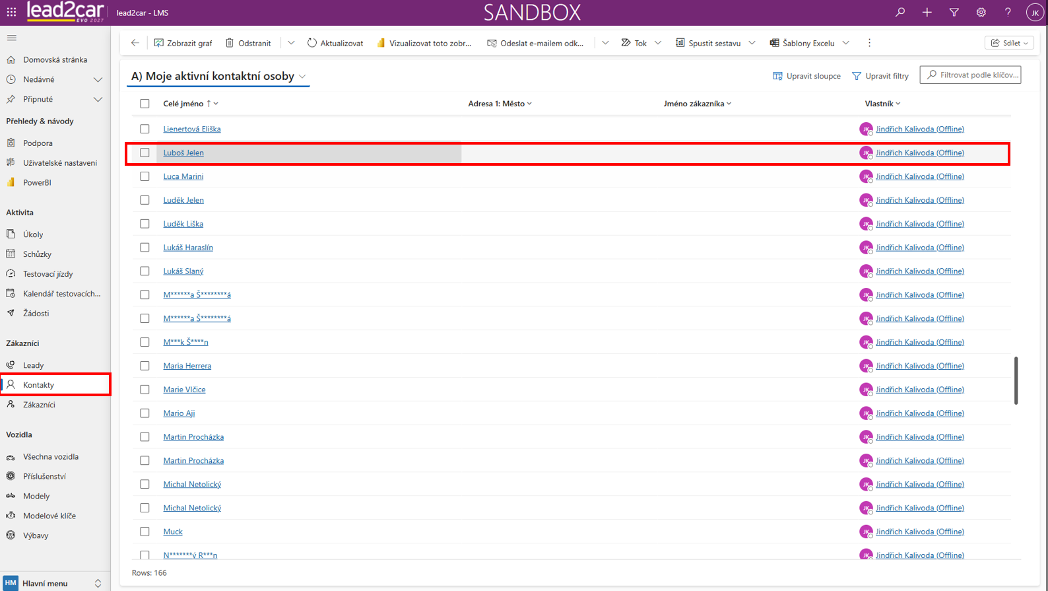The height and width of the screenshot is (591, 1048).
Task: Open the advanced filter funnel in the header
Action: pyautogui.click(x=954, y=13)
